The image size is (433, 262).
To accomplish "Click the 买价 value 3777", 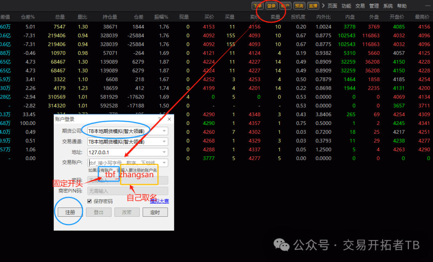I will coord(209,158).
